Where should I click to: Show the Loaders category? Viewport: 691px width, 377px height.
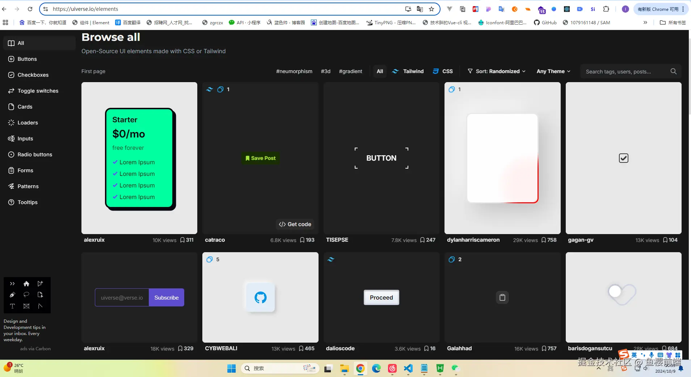click(23, 123)
